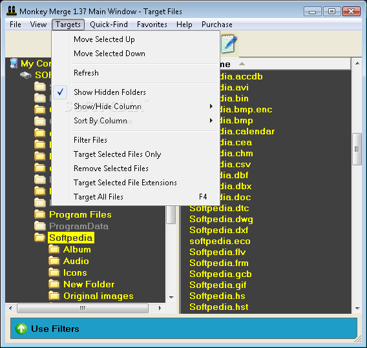367x348 pixels.
Task: Click the Icons folder icon
Action: [54, 272]
